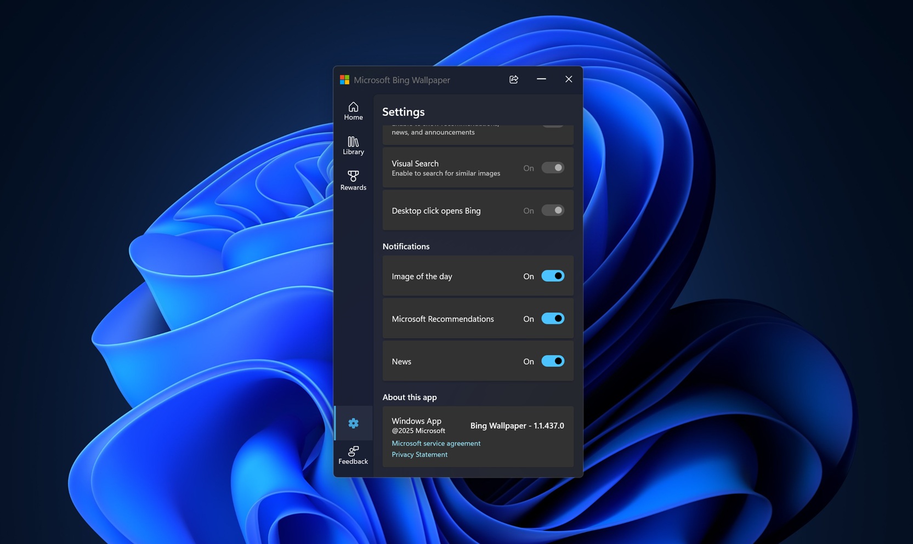
Task: Click the About this app header
Action: point(410,397)
